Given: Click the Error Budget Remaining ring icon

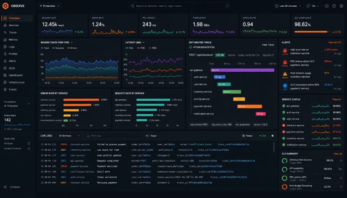Looking at the screenshot, I should [285, 187].
